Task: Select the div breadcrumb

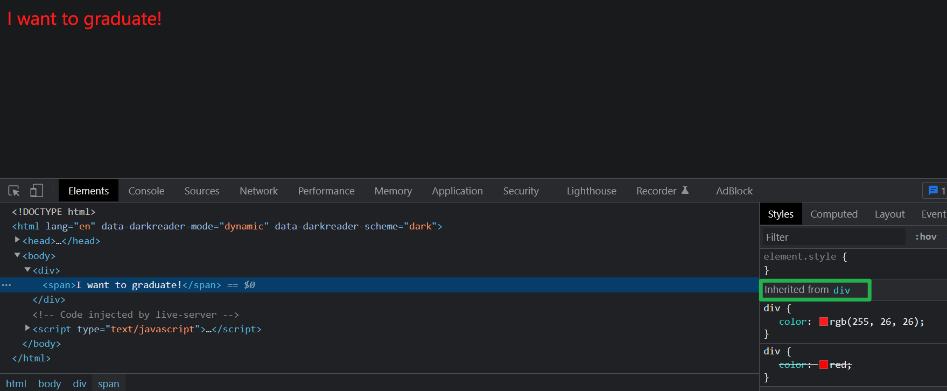Action: [x=80, y=383]
